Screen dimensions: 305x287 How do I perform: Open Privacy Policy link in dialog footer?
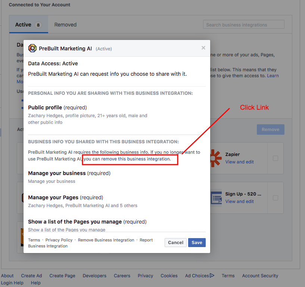tap(59, 240)
